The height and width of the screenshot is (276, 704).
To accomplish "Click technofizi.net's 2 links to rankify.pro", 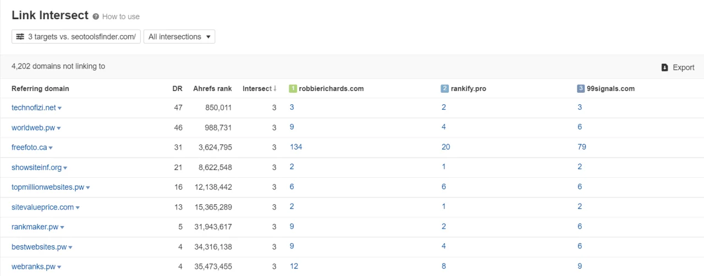I will coord(444,108).
